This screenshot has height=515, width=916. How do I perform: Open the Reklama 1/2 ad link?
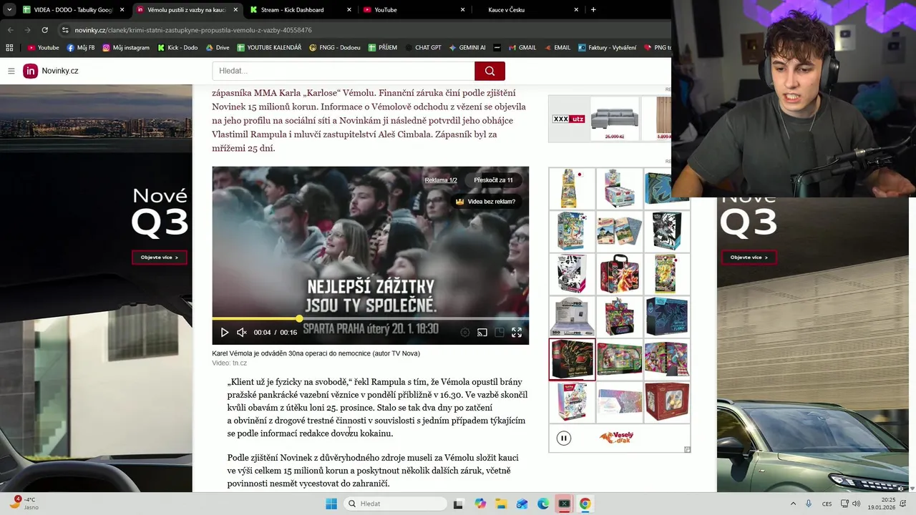[441, 180]
